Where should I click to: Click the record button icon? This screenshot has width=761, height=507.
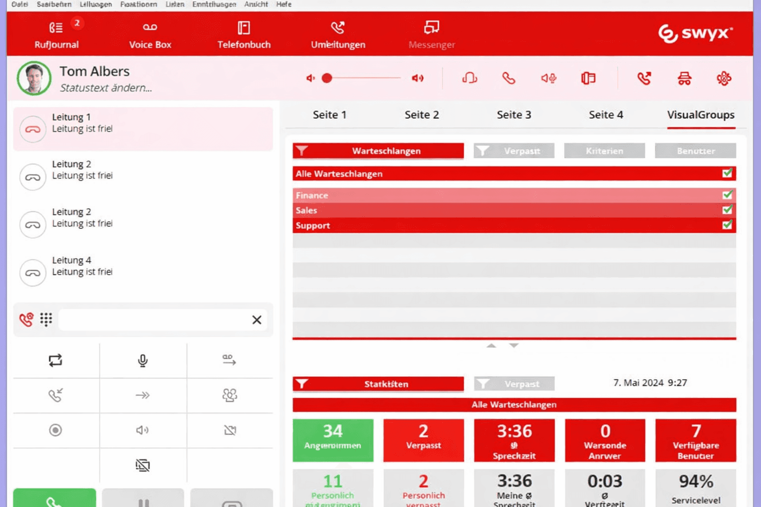[55, 430]
